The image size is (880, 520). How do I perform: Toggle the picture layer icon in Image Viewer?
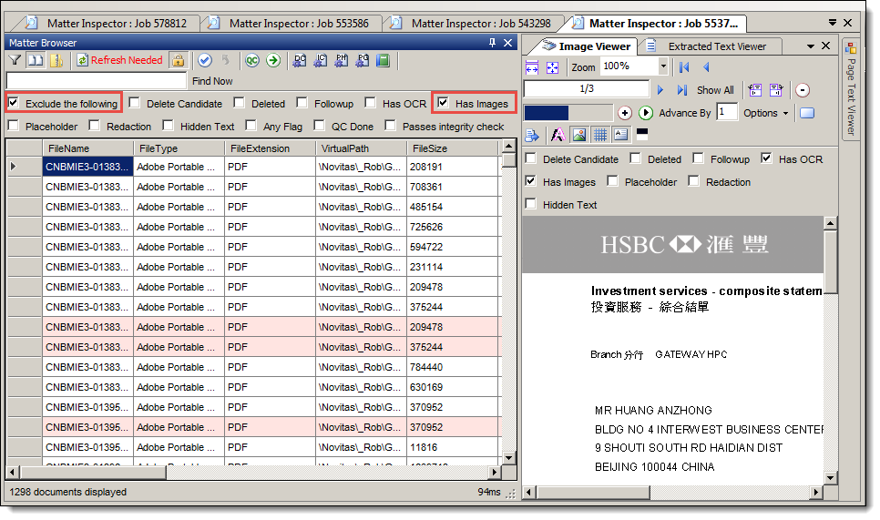click(x=579, y=135)
